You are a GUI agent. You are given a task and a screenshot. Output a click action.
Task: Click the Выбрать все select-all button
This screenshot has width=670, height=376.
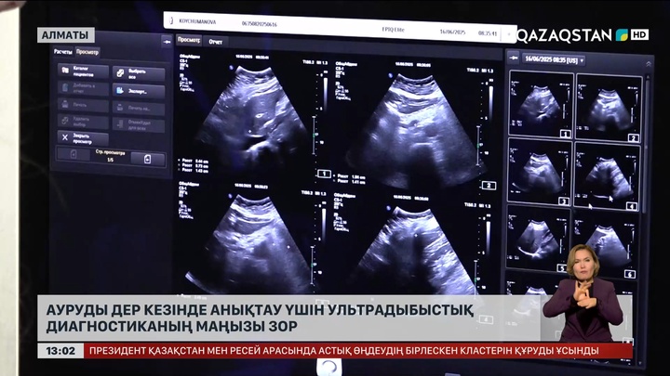pyautogui.click(x=140, y=72)
